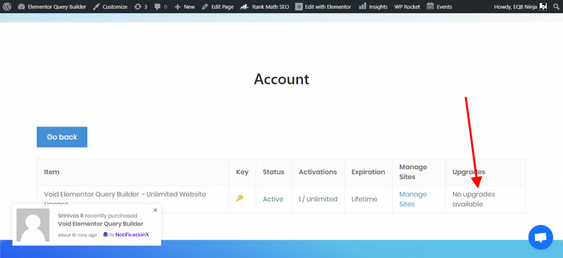Screen dimensions: 563x258
Task: Open the admin bar search icon
Action: pos(556,7)
